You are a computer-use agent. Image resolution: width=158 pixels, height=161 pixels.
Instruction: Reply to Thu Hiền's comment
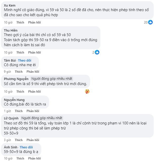click(x=34, y=52)
